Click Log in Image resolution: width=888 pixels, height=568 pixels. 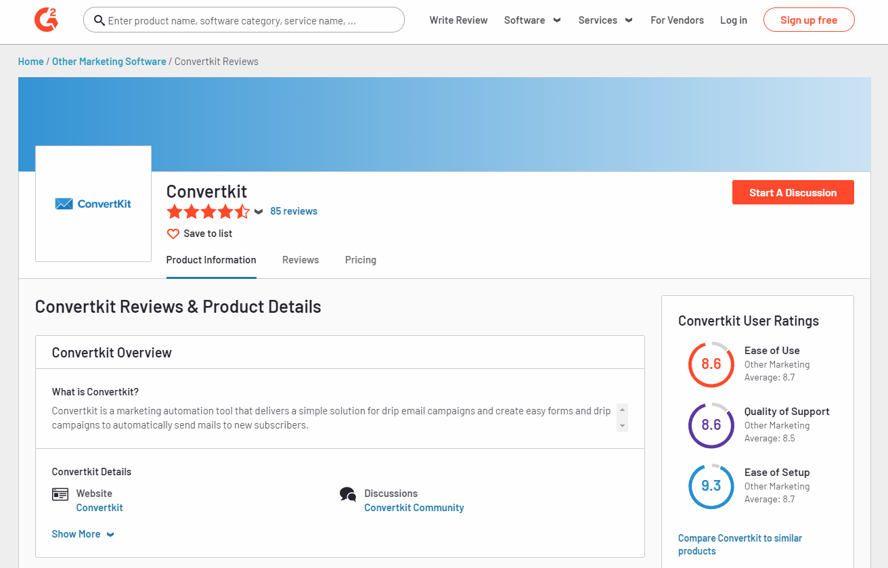point(734,20)
